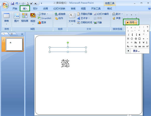Open the 幻灯片放映 tab

coord(59,9)
